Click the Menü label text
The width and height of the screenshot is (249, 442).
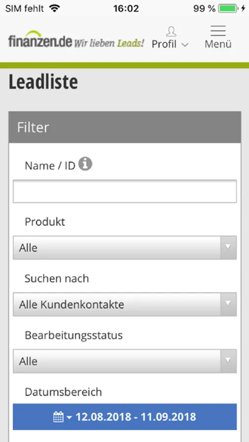[x=218, y=44]
